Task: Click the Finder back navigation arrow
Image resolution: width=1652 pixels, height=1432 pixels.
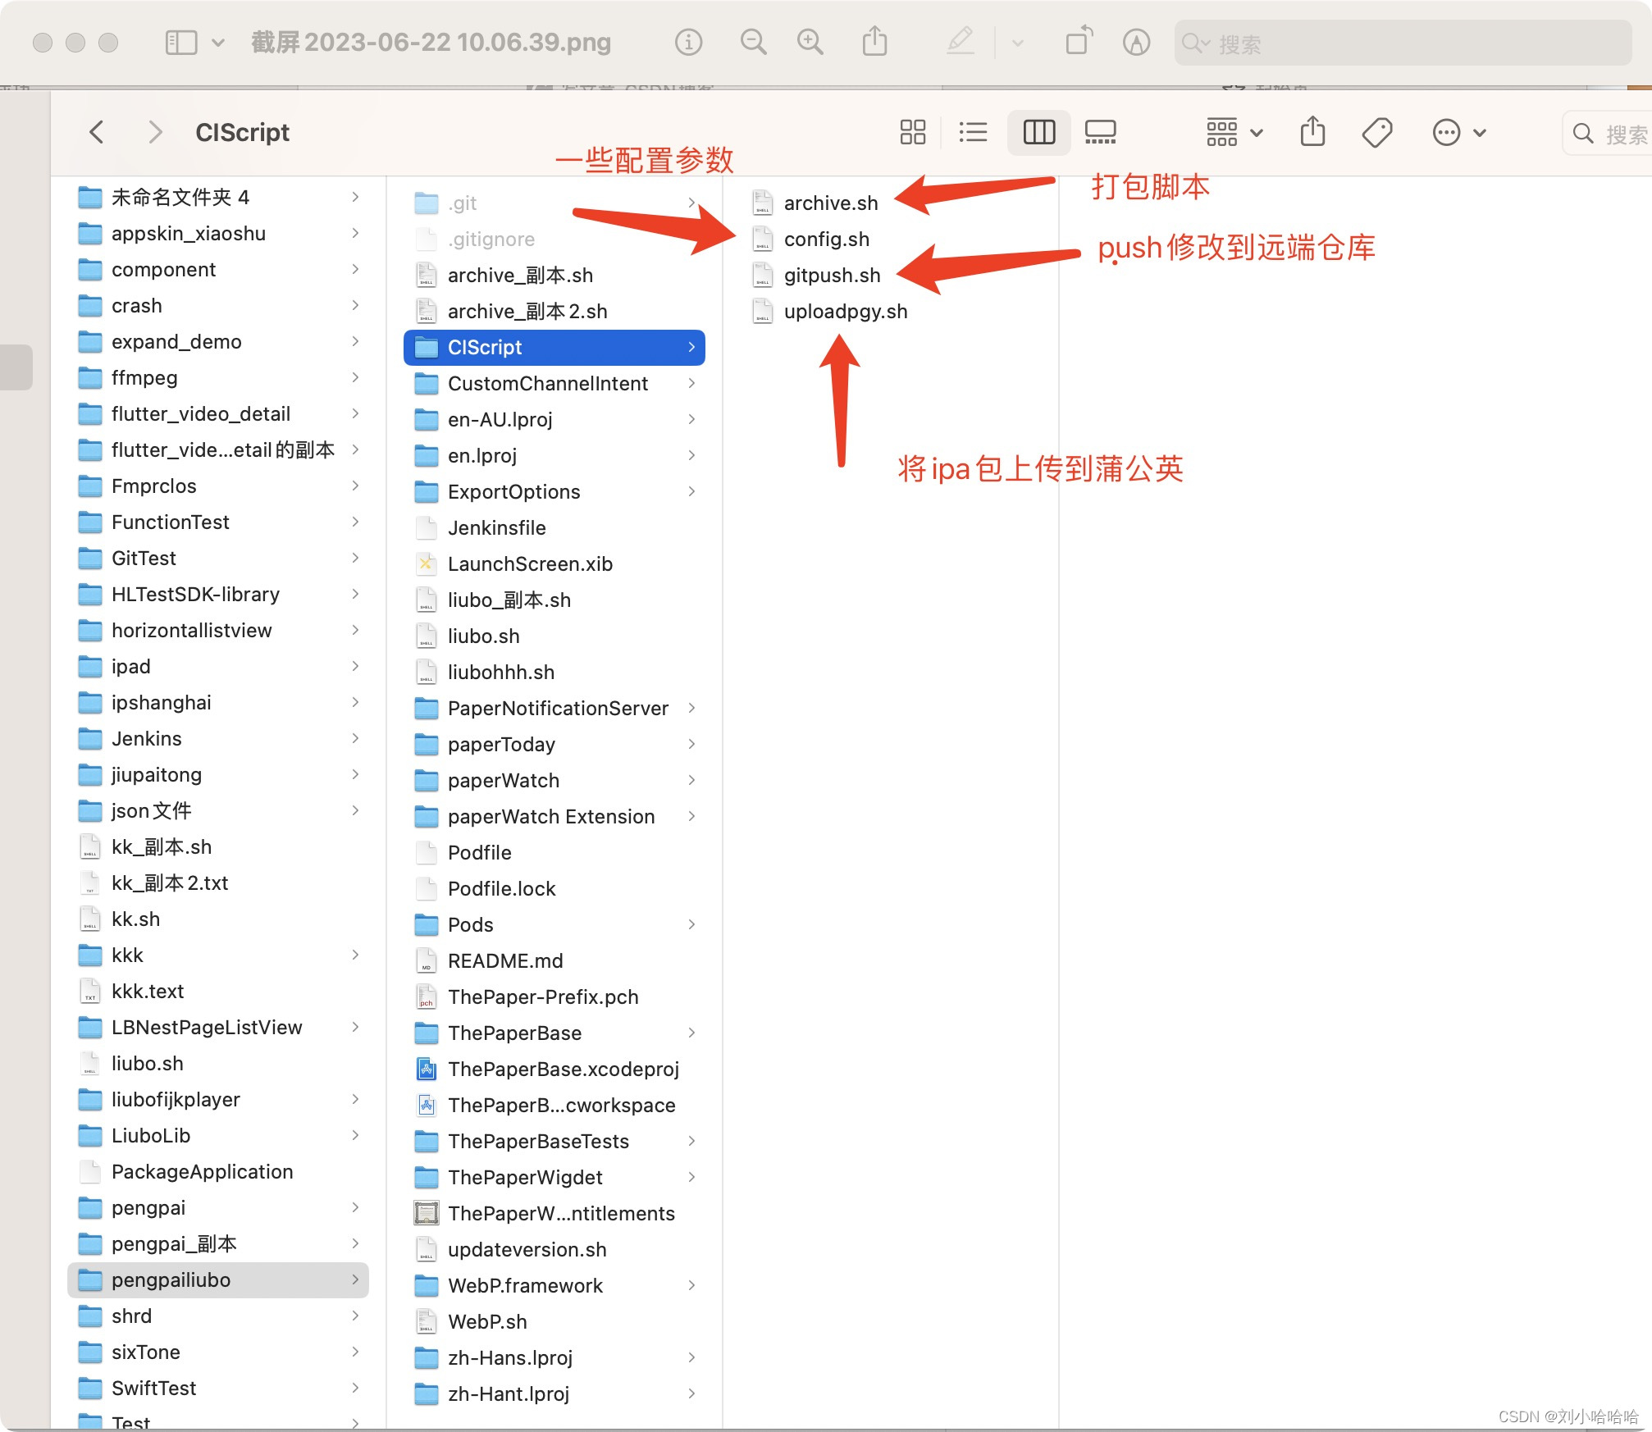Action: [x=97, y=132]
